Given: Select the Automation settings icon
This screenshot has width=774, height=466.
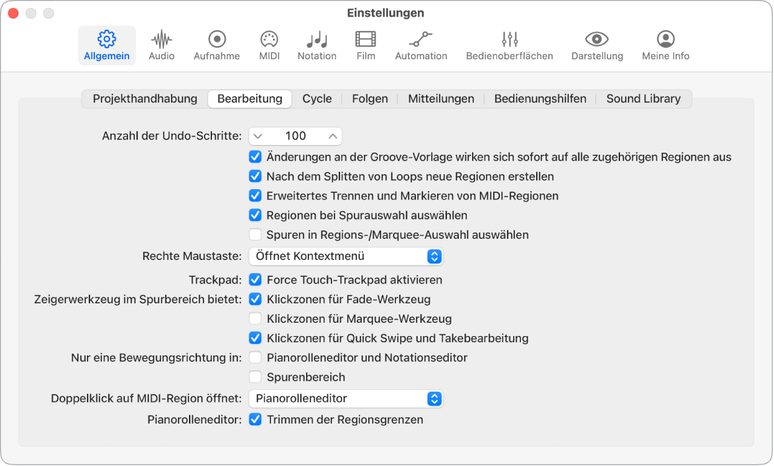Looking at the screenshot, I should 421,45.
